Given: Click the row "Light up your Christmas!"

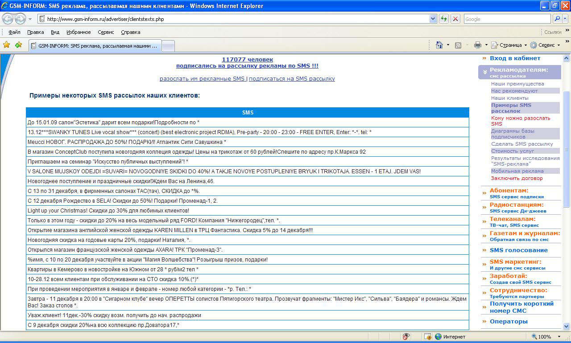Looking at the screenshot, I should [x=248, y=211].
